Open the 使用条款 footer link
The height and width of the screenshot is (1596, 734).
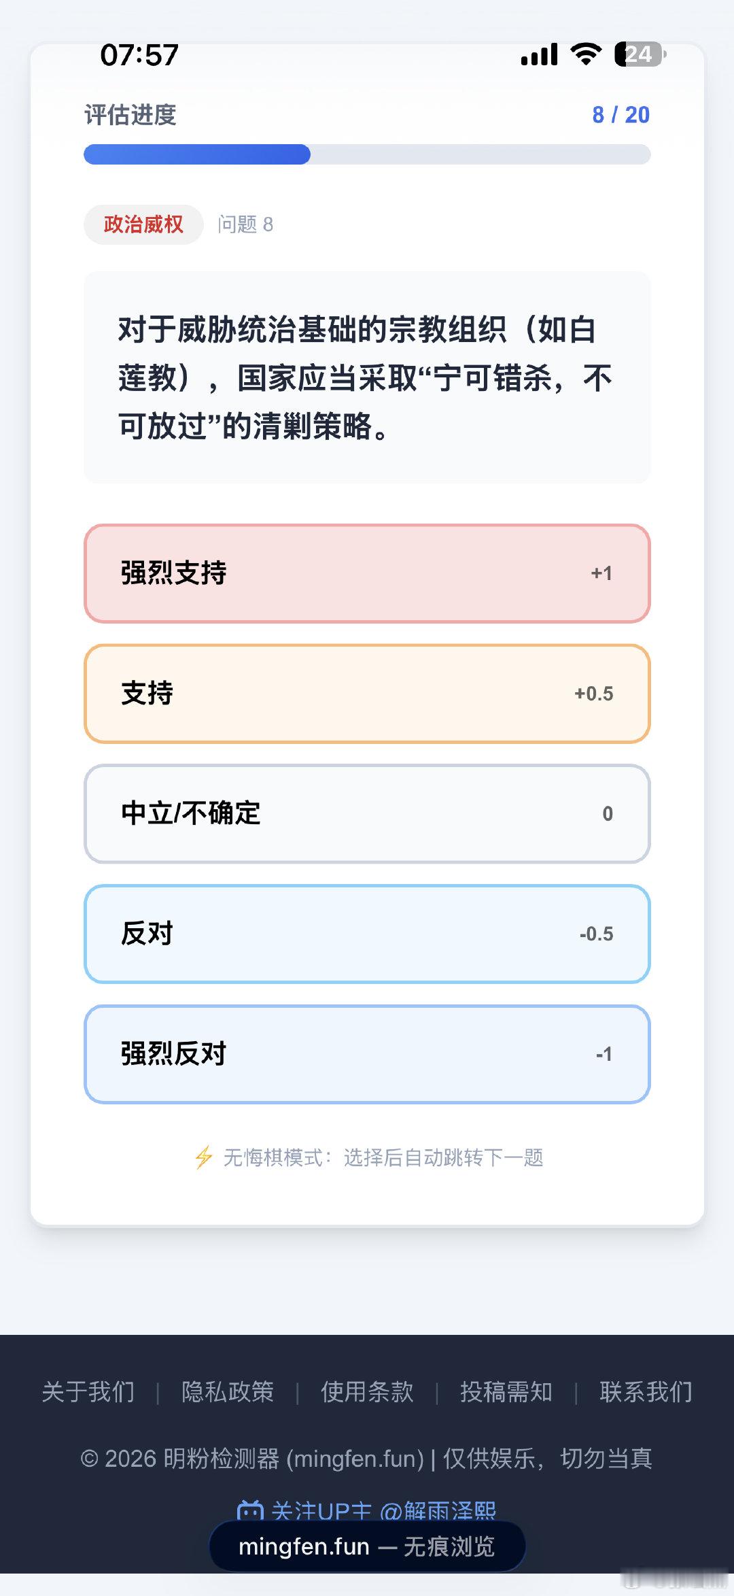click(x=367, y=1392)
